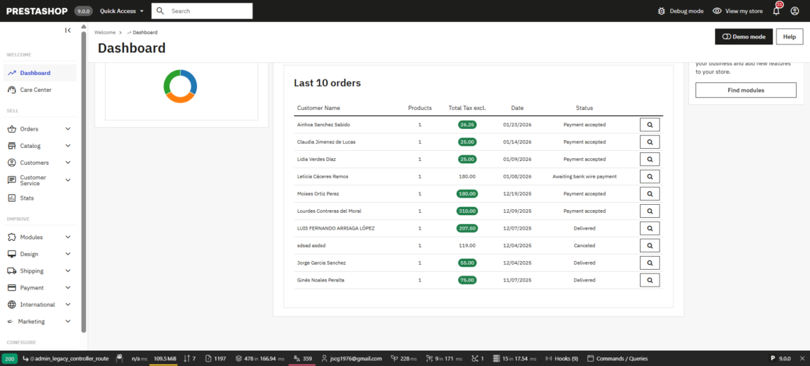The image size is (810, 366).
Task: View details of Leticia Cáceres Ramos order
Action: 649,176
